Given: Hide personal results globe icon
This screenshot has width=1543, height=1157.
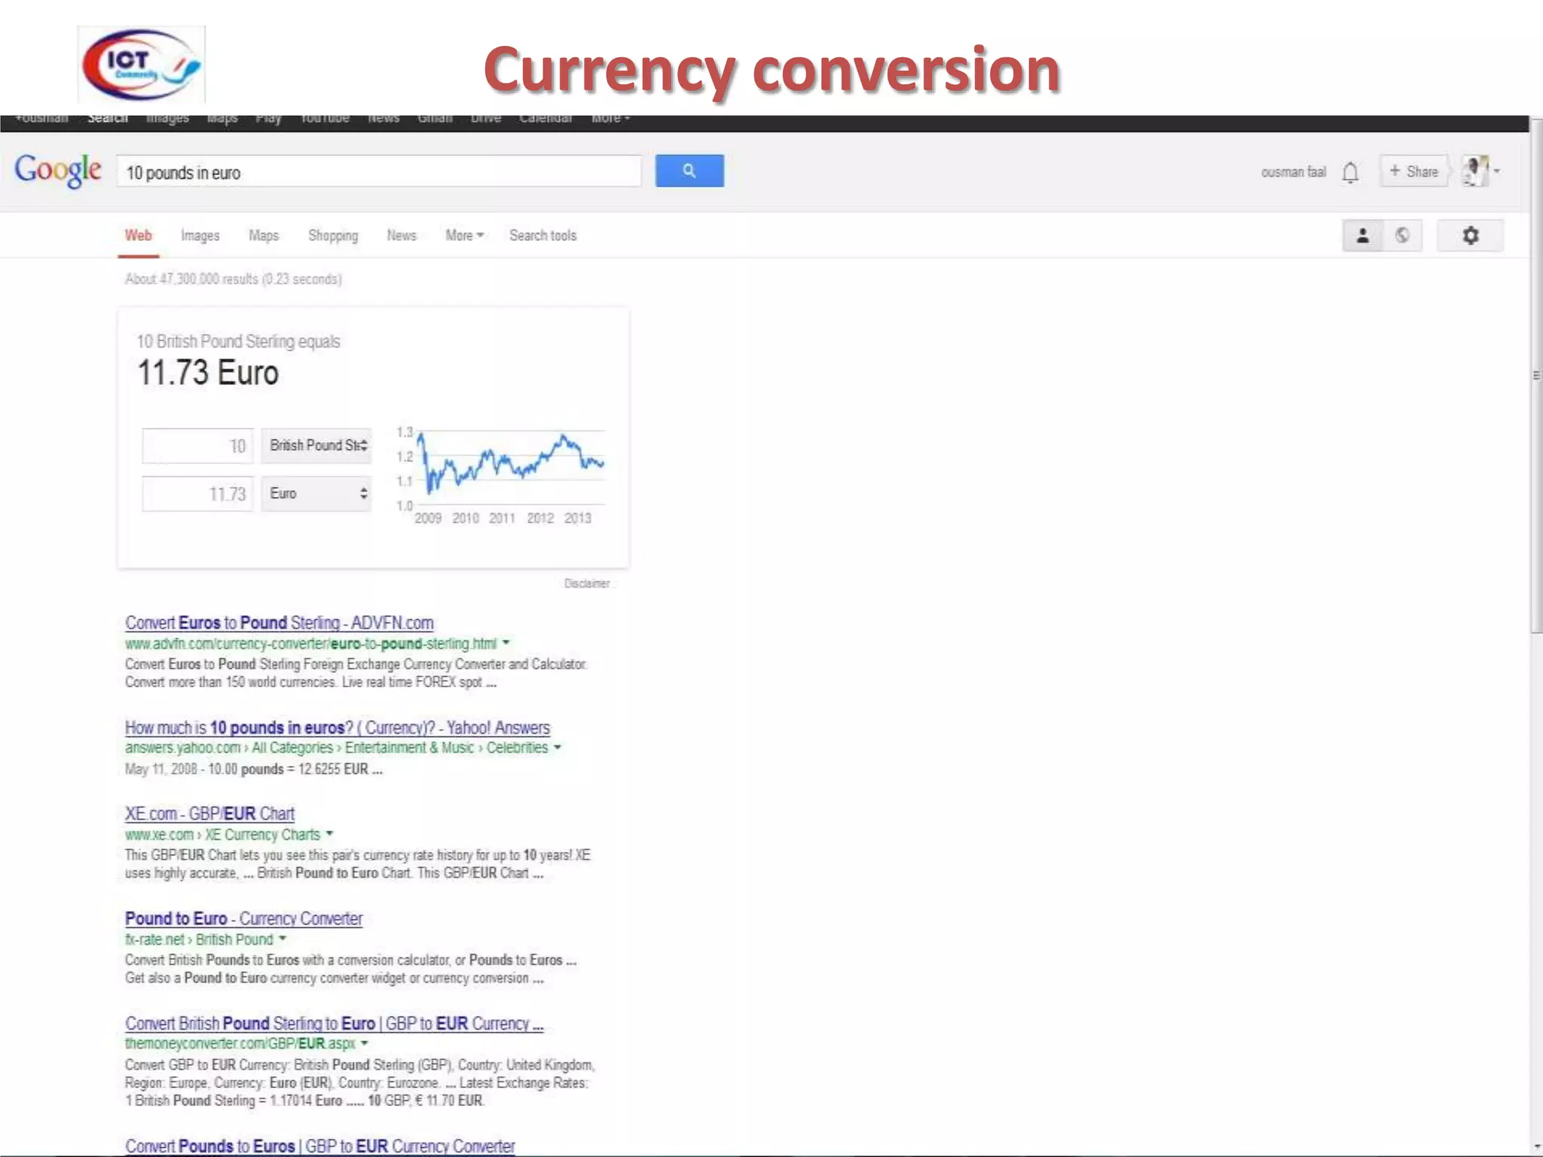Looking at the screenshot, I should (x=1402, y=236).
